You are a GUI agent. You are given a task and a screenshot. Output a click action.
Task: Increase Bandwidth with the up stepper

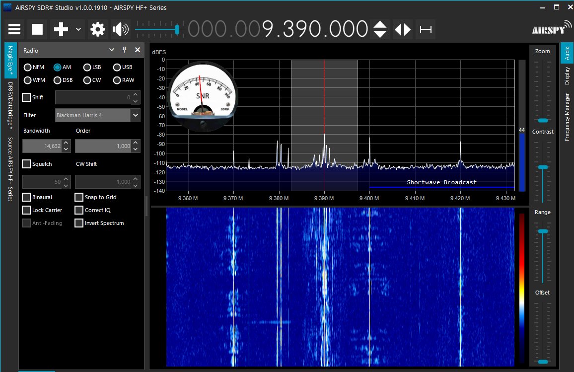pyautogui.click(x=66, y=143)
